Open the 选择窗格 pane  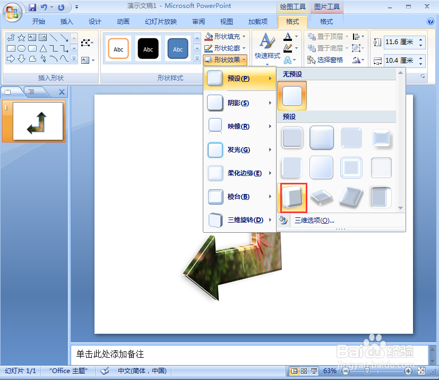325,60
